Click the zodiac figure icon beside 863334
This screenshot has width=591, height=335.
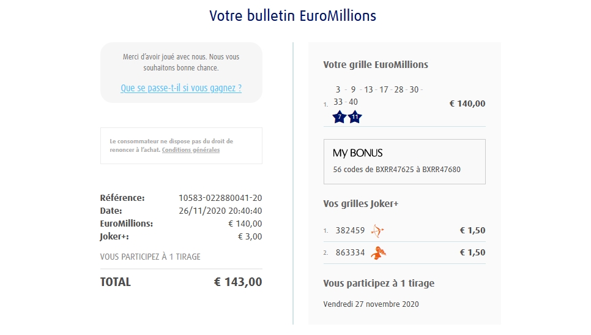(379, 252)
